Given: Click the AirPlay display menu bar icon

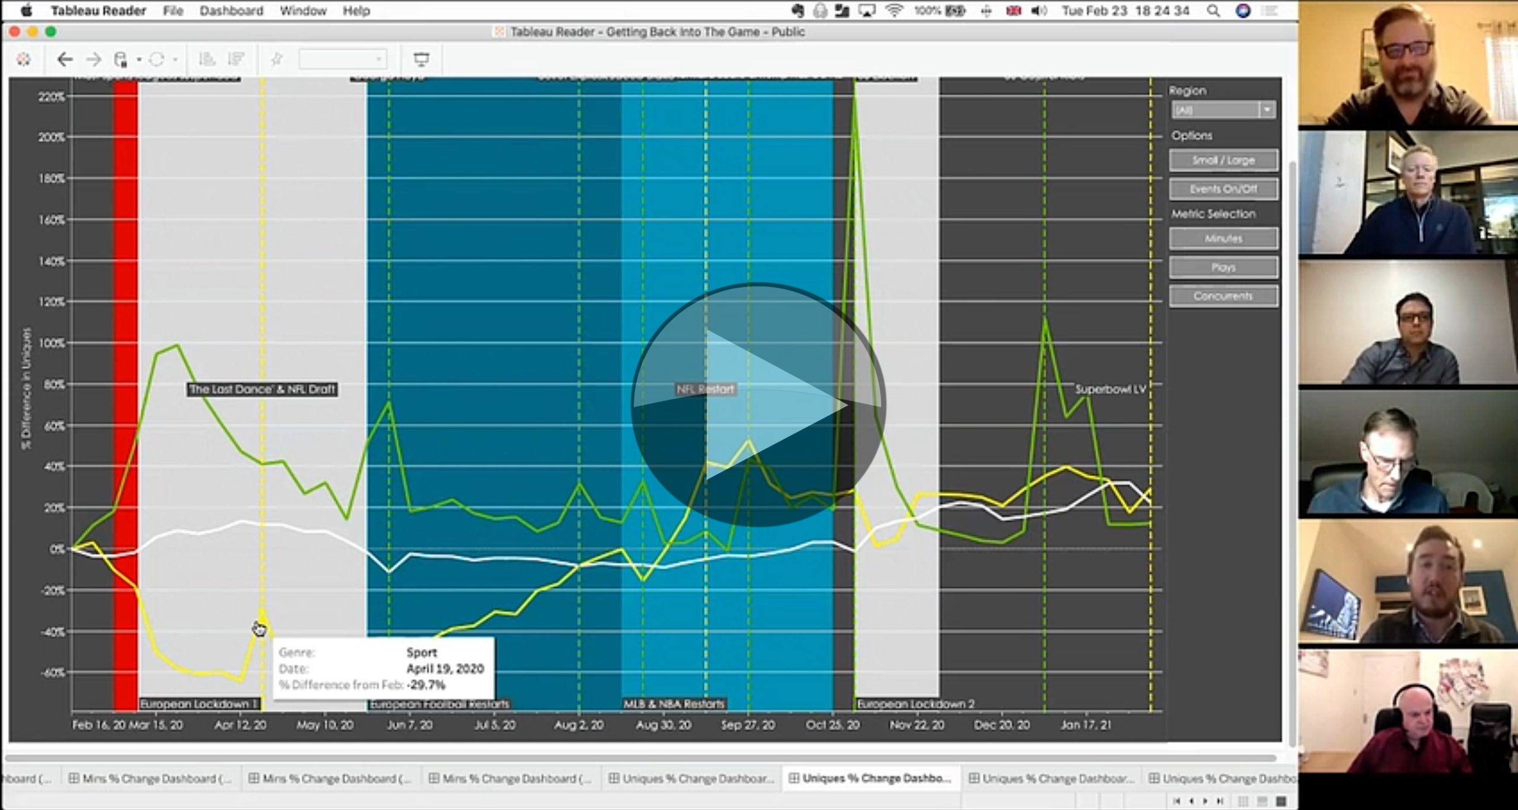Looking at the screenshot, I should (x=867, y=11).
